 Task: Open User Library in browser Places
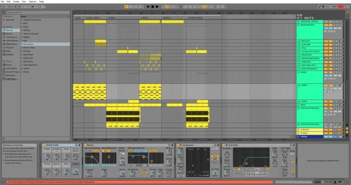click(10, 68)
